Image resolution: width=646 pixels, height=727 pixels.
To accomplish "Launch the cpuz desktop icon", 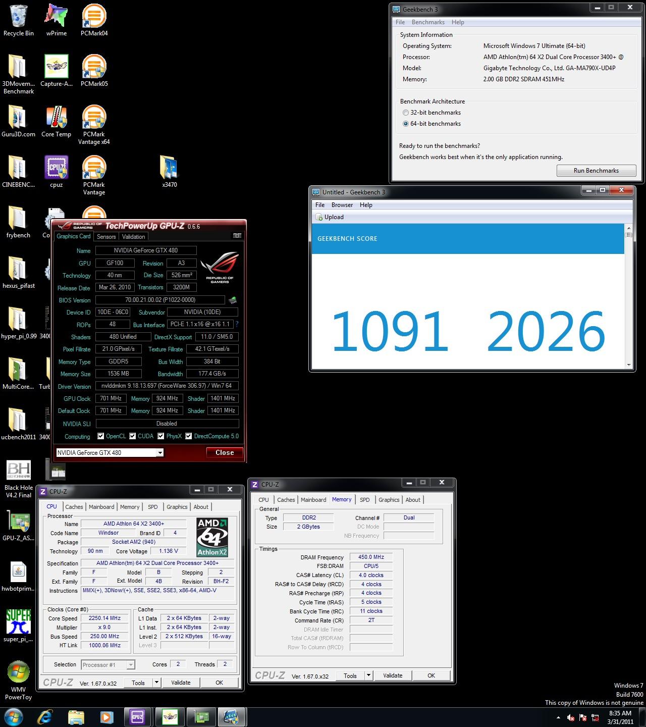I will (56, 172).
